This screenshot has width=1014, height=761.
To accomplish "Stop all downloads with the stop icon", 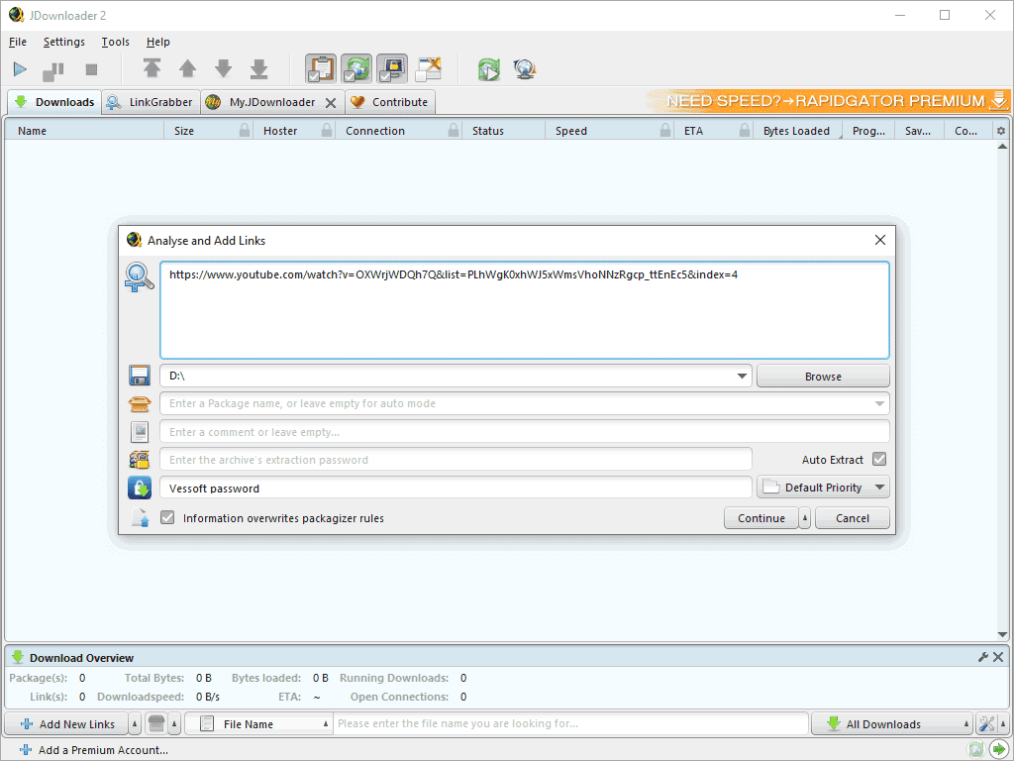I will [x=91, y=69].
